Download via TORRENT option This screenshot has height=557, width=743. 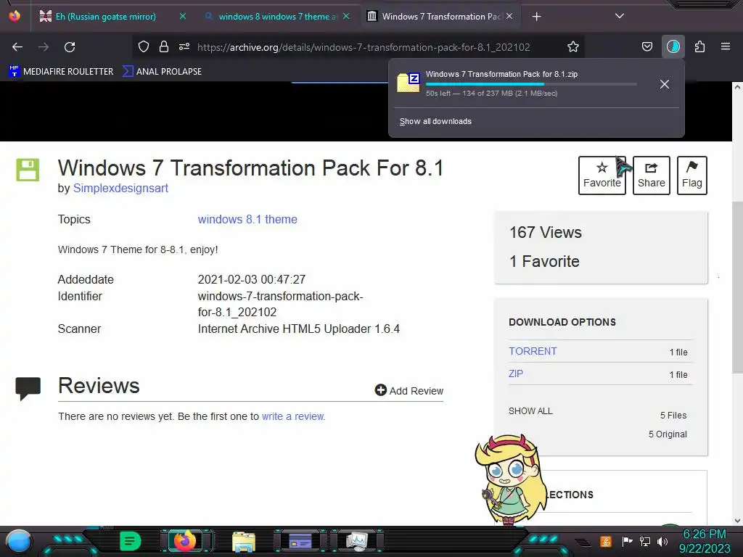coord(533,351)
